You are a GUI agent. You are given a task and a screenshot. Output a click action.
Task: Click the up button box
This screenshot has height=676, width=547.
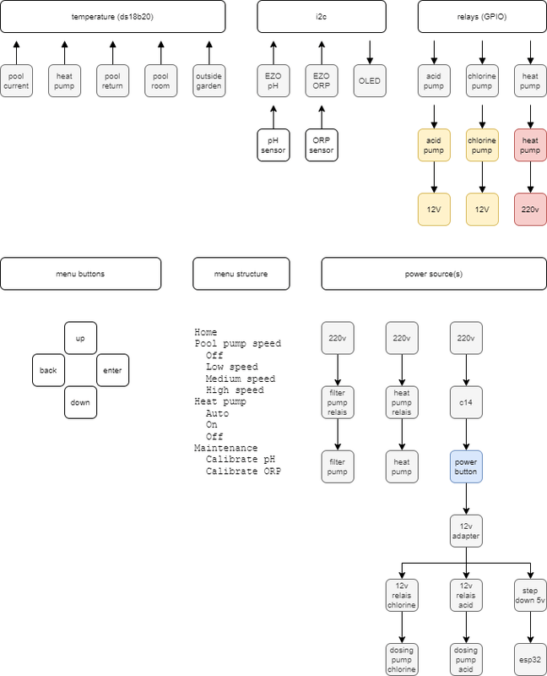tap(80, 338)
